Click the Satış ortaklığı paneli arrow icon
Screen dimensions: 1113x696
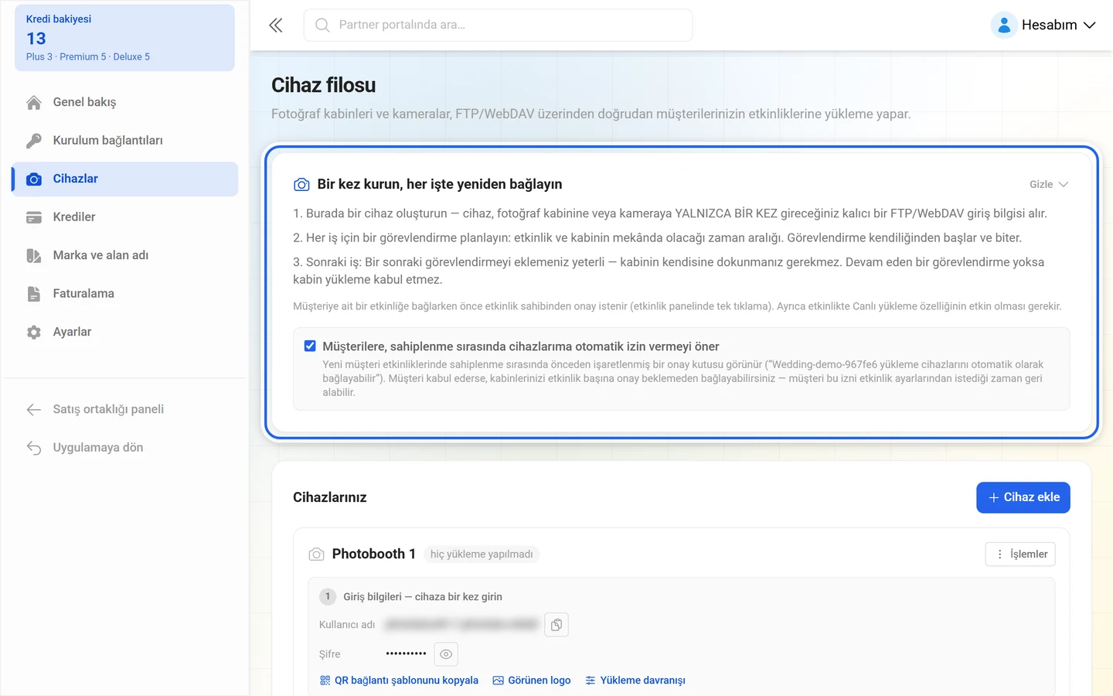(x=34, y=409)
